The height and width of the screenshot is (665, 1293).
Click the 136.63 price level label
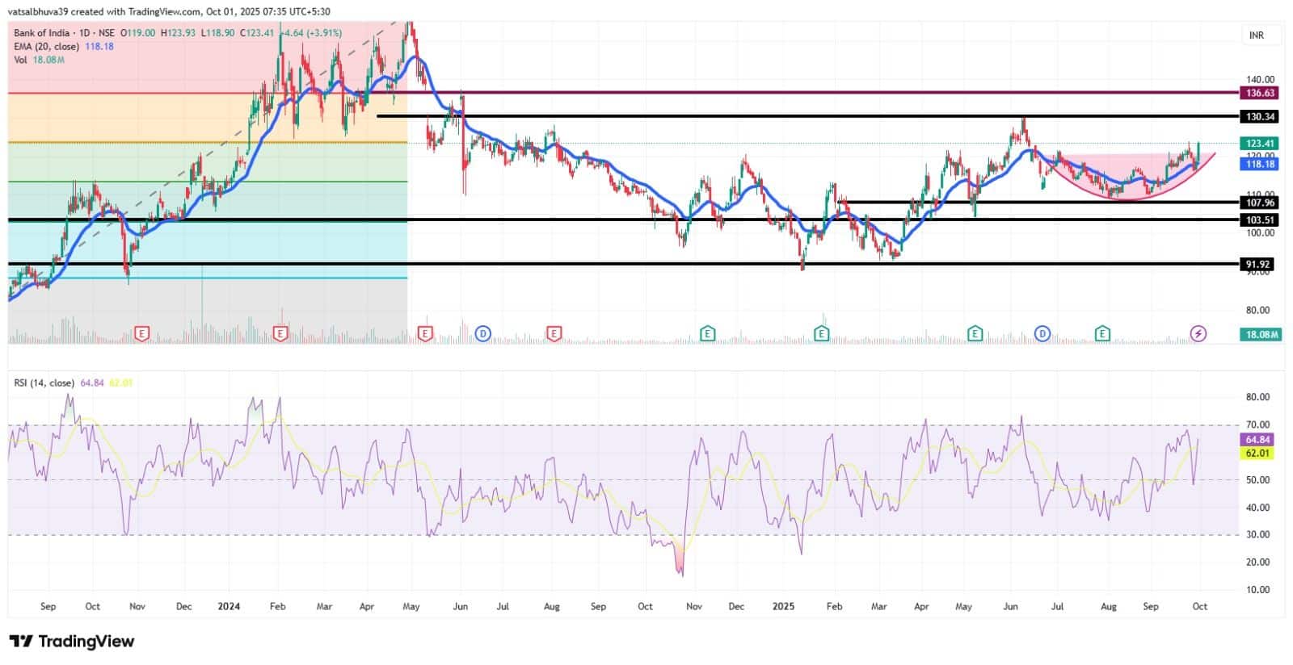point(1260,94)
